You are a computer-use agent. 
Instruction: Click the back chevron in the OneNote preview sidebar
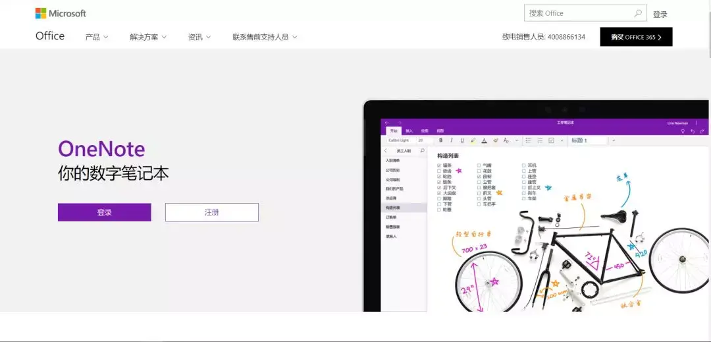pyautogui.click(x=386, y=151)
